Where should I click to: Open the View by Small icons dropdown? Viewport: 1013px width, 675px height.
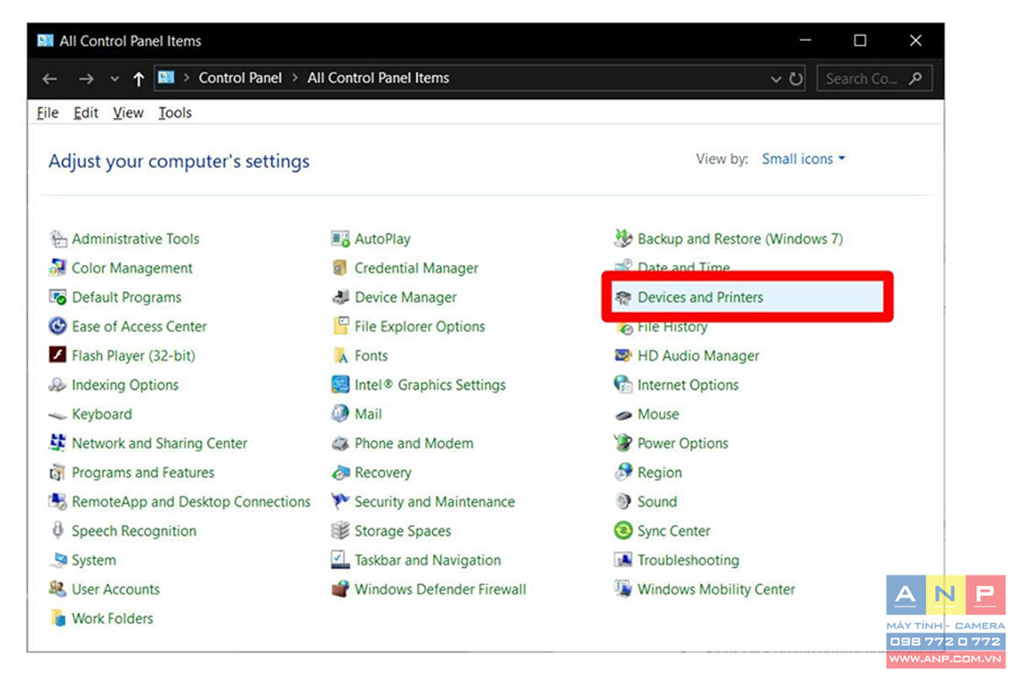point(804,159)
